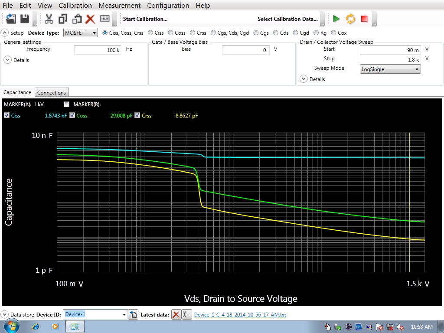Viewport: 444px width, 333px height.
Task: Click the Save floppy disk icon
Action: point(25,19)
